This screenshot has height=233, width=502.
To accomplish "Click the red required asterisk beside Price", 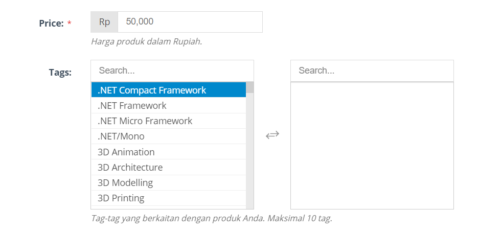I will click(70, 23).
